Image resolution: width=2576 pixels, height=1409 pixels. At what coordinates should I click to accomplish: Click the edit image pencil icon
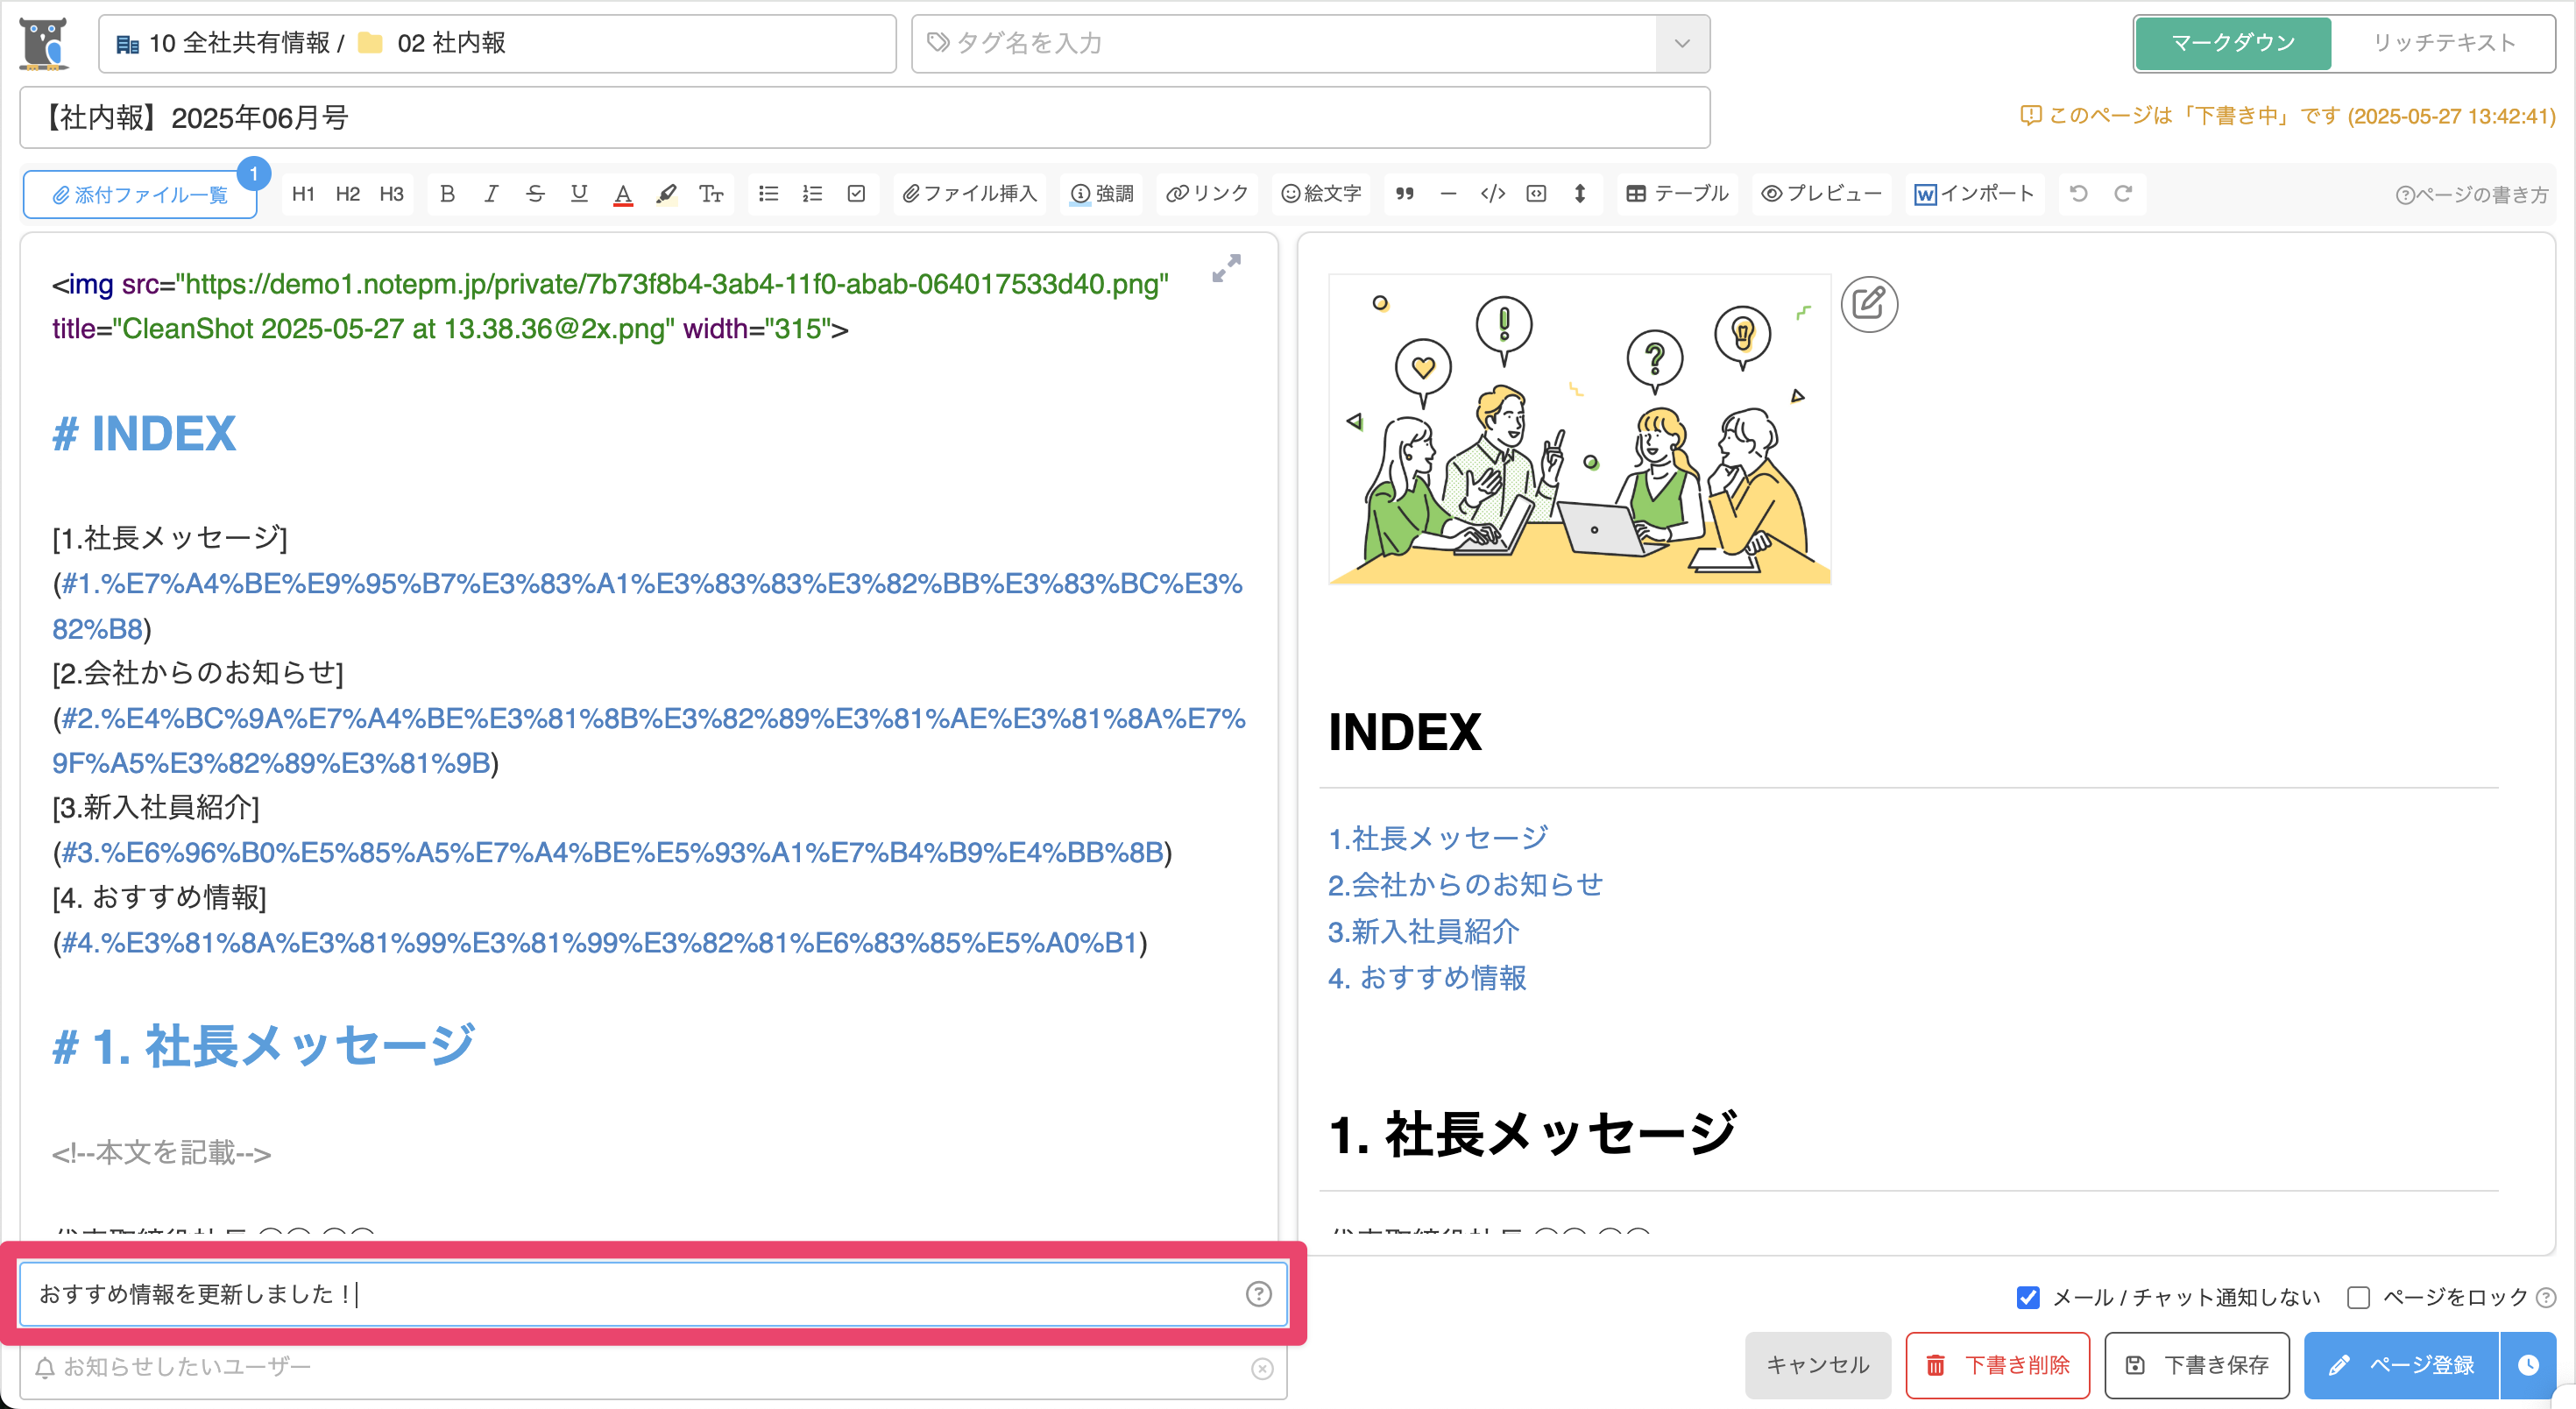1869,304
